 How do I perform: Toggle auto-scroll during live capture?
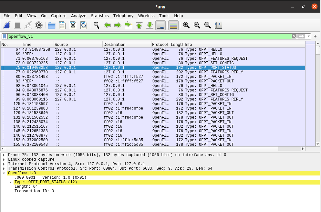click(160, 25)
